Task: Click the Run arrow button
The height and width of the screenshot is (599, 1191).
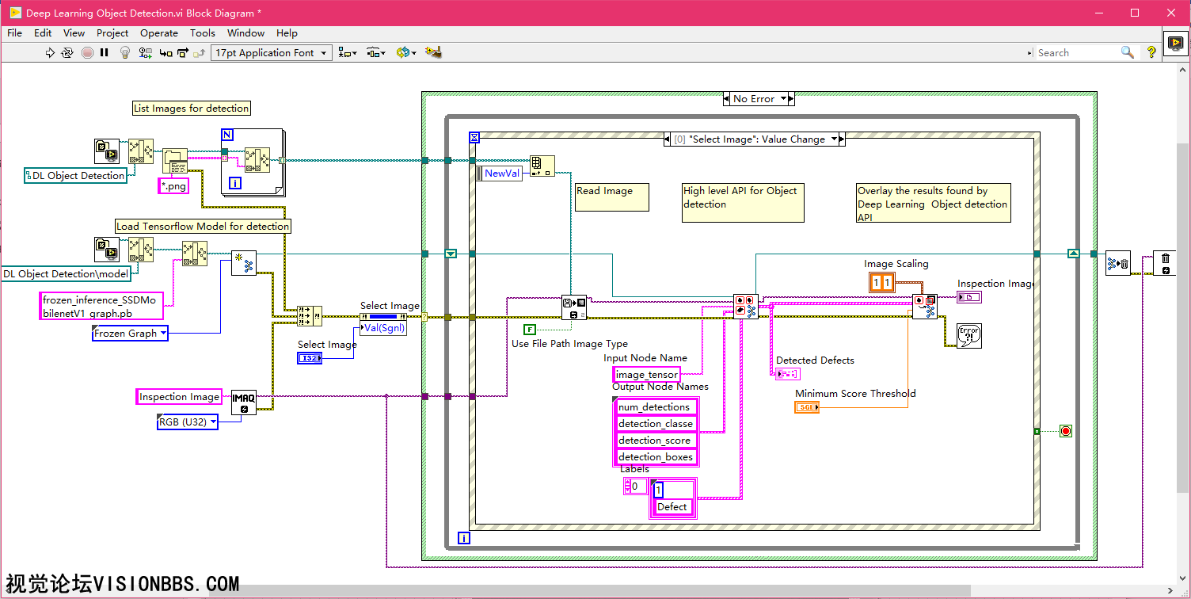Action: [50, 53]
